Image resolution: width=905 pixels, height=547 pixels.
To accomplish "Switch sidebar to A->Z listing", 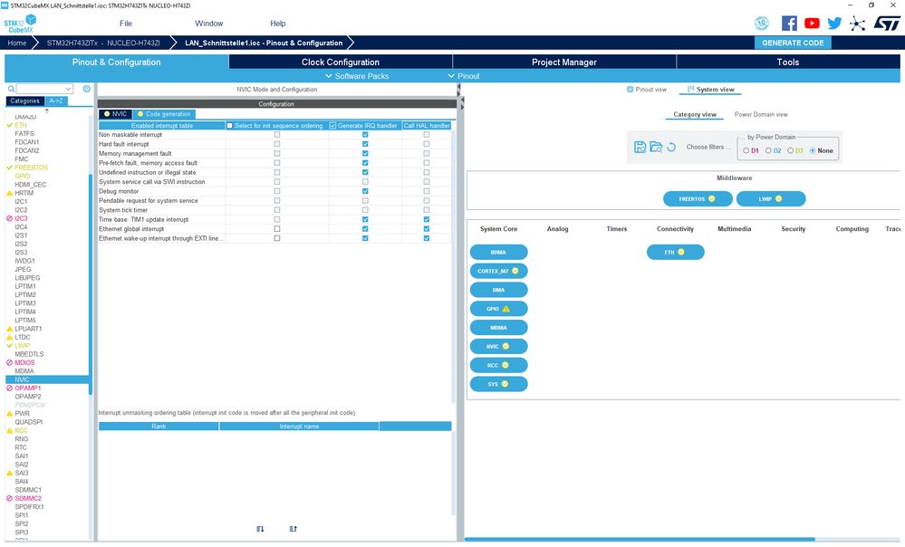I will (x=56, y=101).
